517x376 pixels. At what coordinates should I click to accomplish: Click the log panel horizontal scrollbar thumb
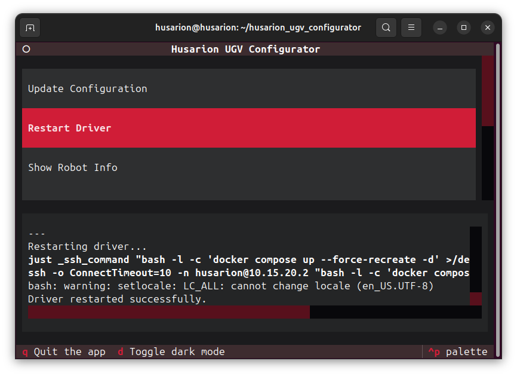(x=168, y=312)
